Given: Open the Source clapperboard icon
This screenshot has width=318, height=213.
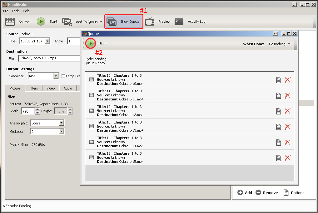Looking at the screenshot, I should [x=10, y=22].
